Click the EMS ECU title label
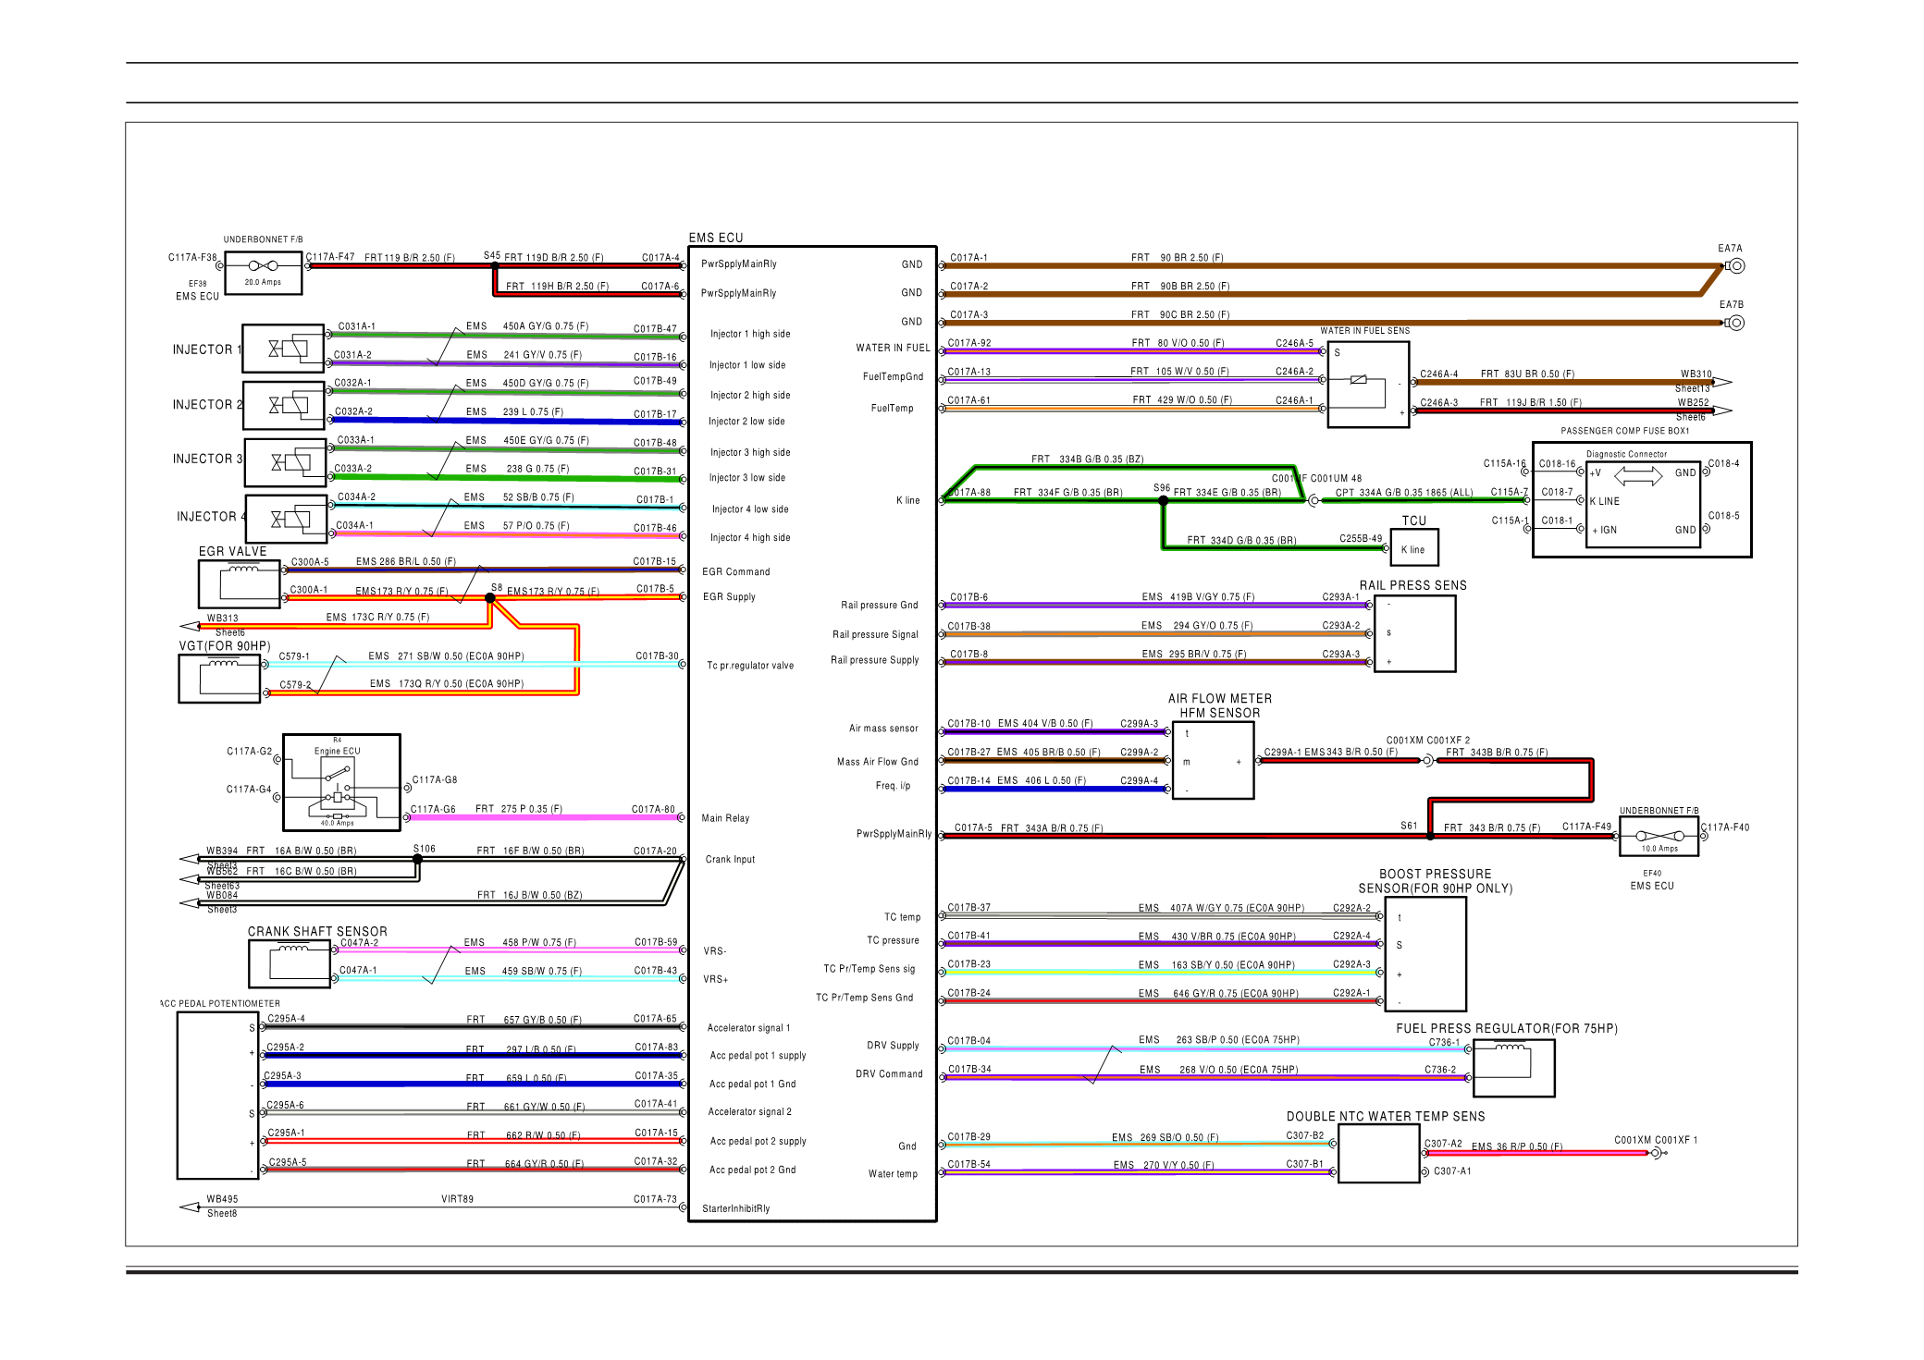1924x1360 pixels. pos(715,238)
